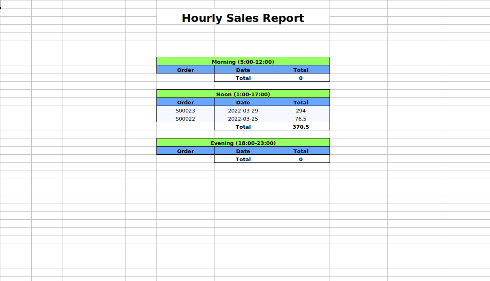Select the Morning (5:00-12:00) section header
490x281 pixels.
coord(243,62)
